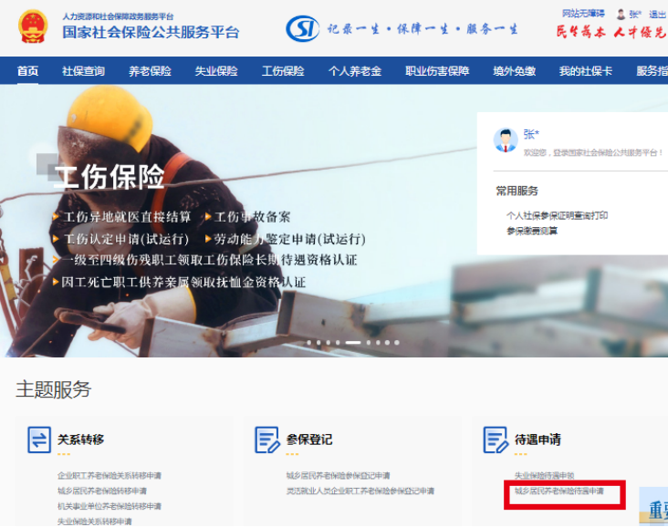Open 个人养老金 from the navigation bar

pyautogui.click(x=355, y=71)
